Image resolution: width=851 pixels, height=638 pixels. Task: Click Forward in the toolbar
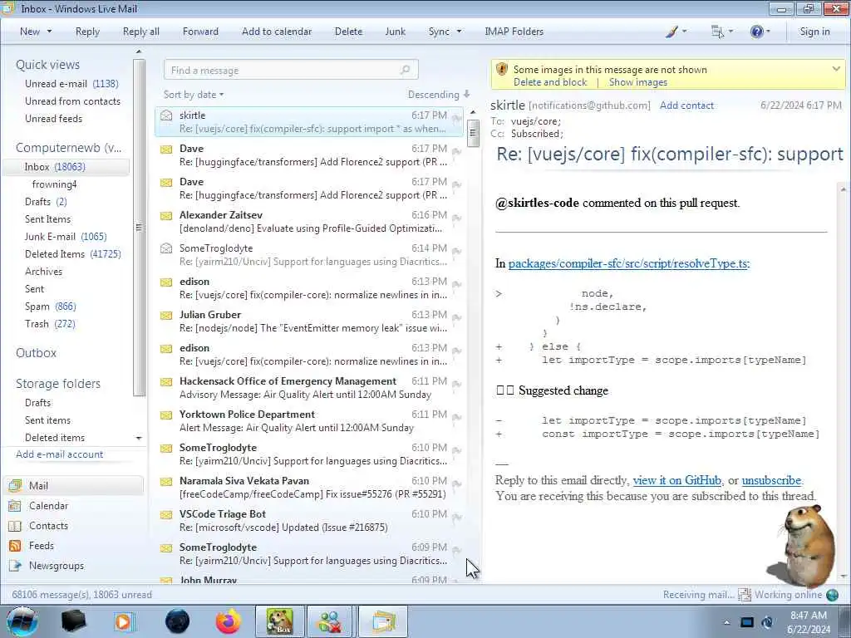click(x=200, y=32)
